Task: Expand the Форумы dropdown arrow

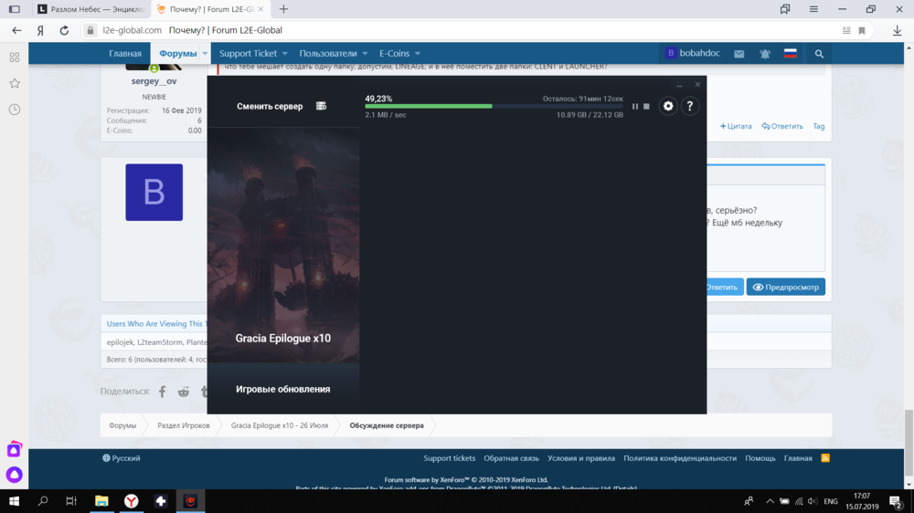Action: (205, 54)
